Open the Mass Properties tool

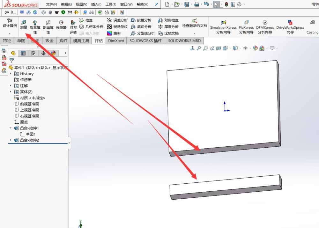(34, 24)
